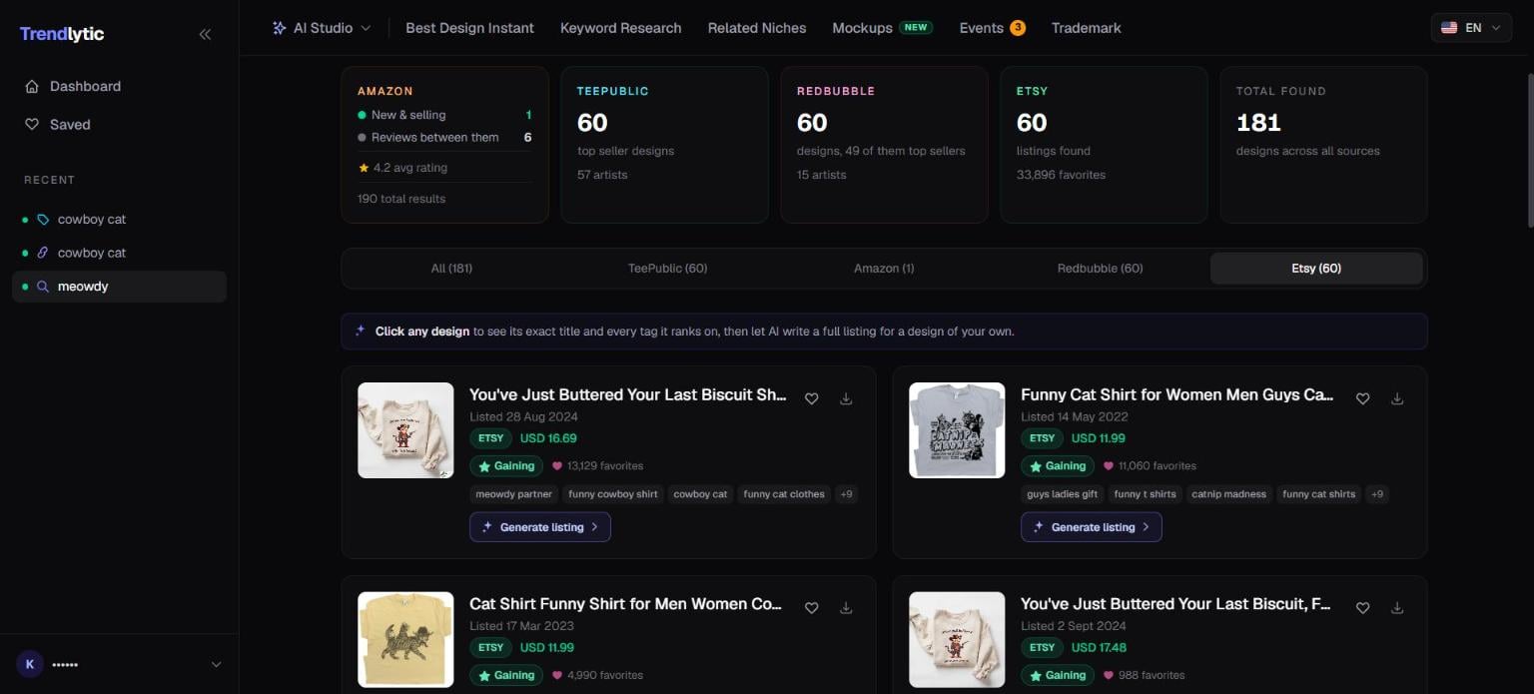The height and width of the screenshot is (694, 1534).
Task: Click the K user avatar
Action: tap(30, 664)
